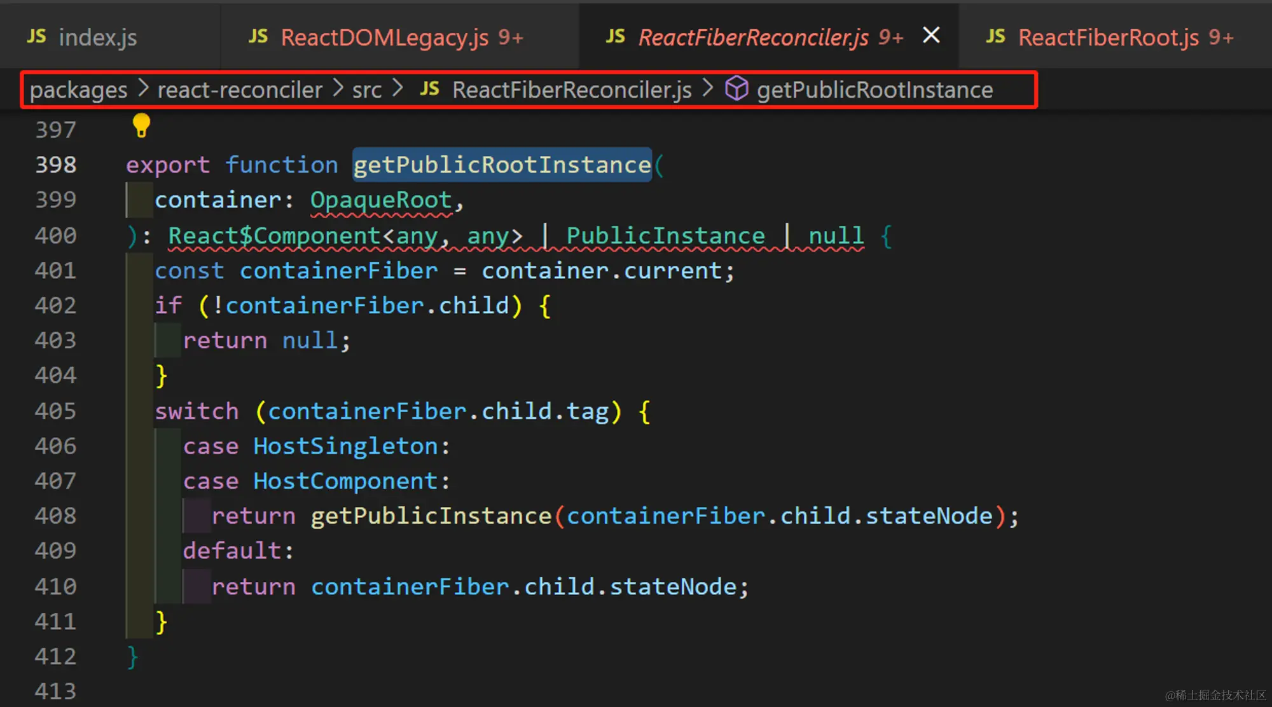Screen dimensions: 1272x707
Task: Switch to the ReactFiberRoot.js tab
Action: coord(1108,38)
